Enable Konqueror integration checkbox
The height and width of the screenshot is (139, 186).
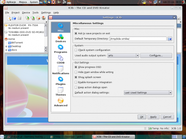point(76,82)
